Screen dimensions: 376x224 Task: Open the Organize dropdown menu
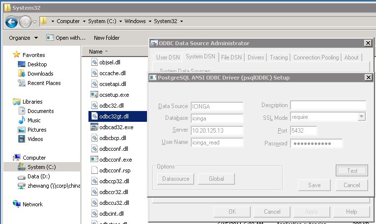coord(23,38)
